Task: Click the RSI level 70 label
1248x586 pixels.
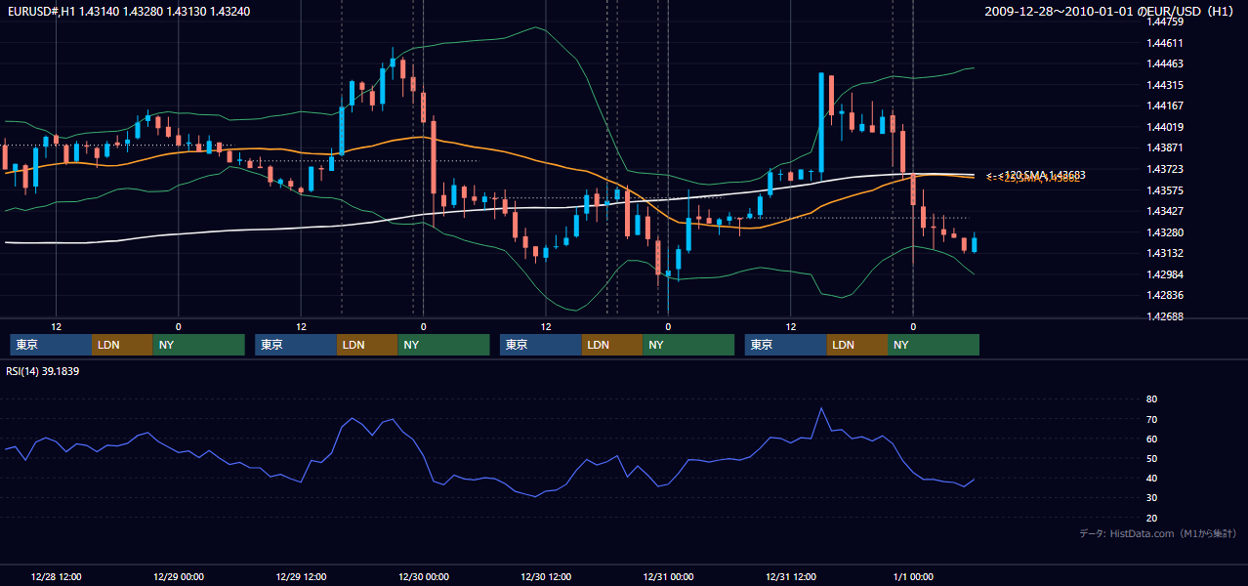Action: click(1151, 419)
